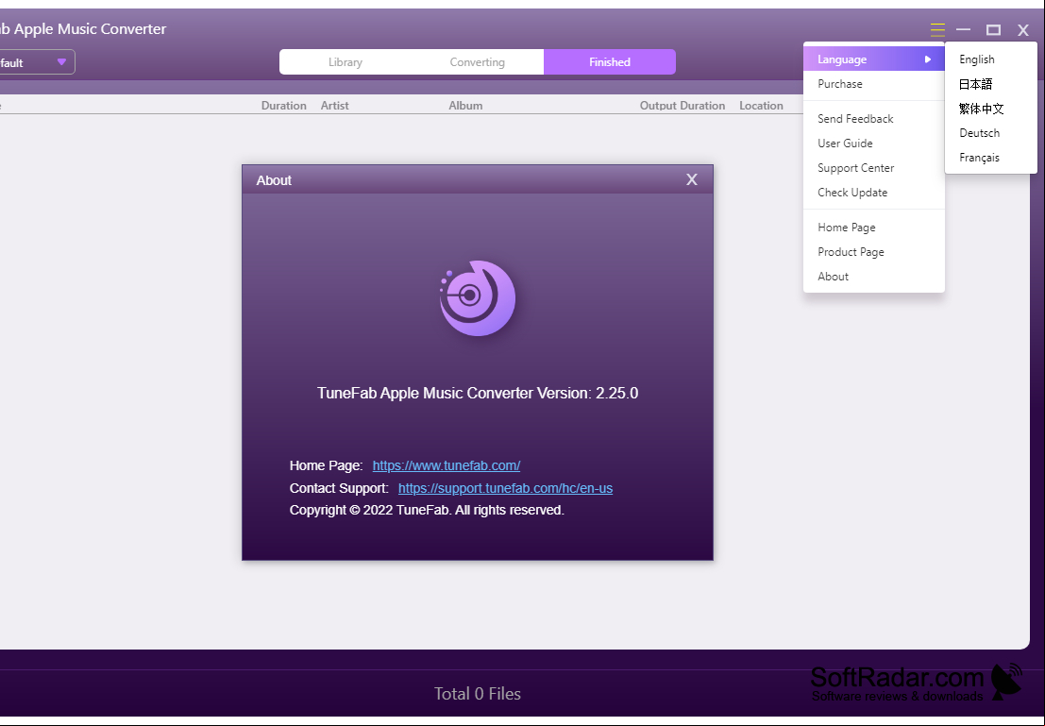This screenshot has width=1045, height=726.
Task: Open the tunefab.com home page link
Action: coord(447,465)
